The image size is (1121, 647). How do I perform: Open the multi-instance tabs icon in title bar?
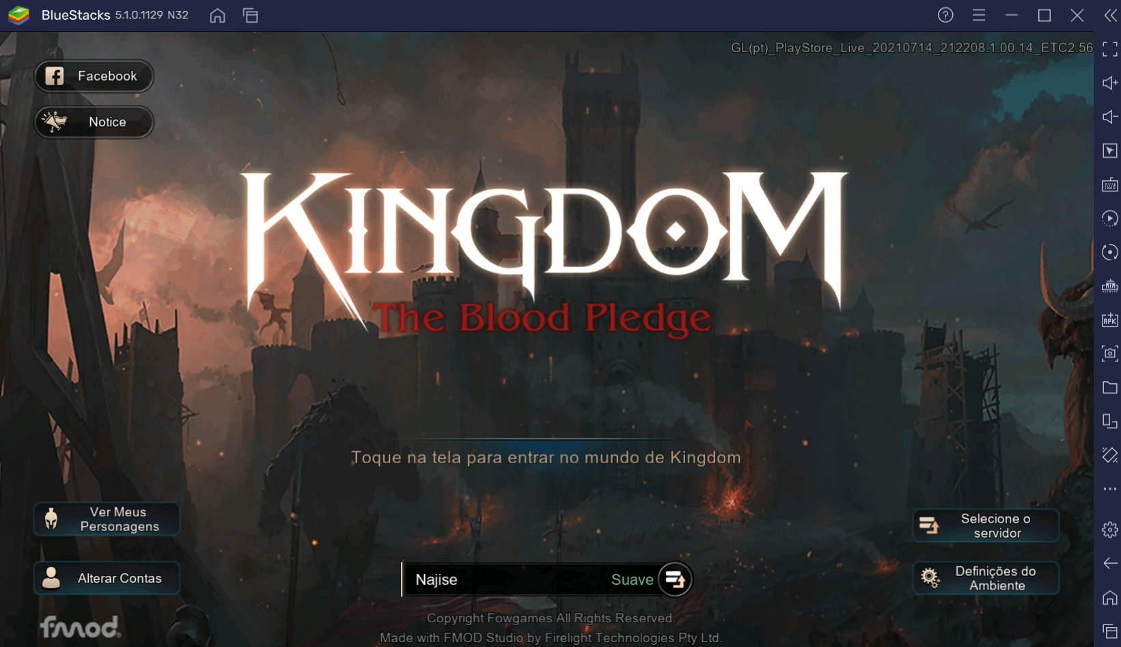(251, 15)
